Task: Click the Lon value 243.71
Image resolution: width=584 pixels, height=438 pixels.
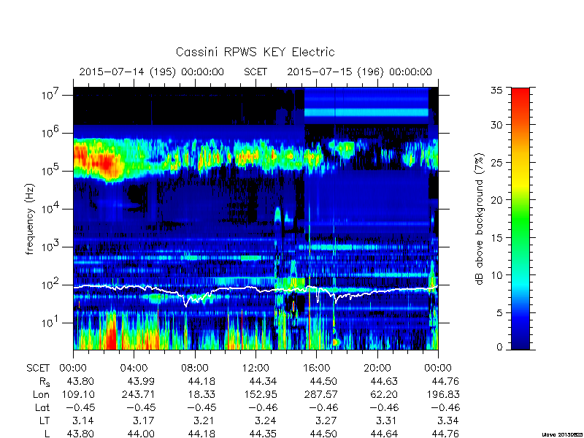Action: click(138, 394)
